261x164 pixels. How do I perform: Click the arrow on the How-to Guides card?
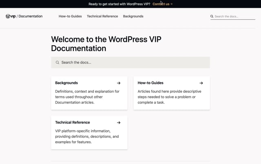[201, 83]
